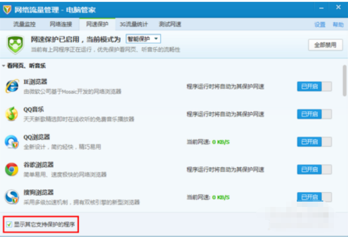Click the 0 KB/S speed for QQ浏览器
Image resolution: width=348 pixels, height=237 pixels.
pyautogui.click(x=221, y=142)
